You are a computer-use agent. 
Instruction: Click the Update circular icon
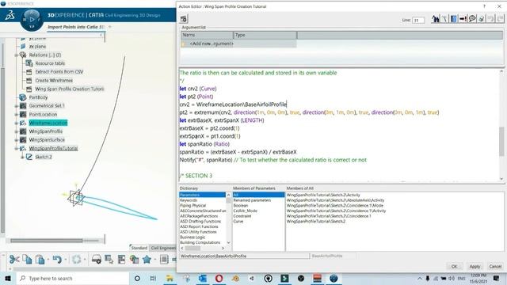pyautogui.click(x=77, y=259)
